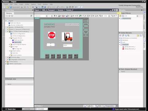Open the Project menu

click(6, 4)
